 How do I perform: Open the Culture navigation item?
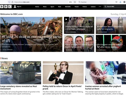click(93, 7)
